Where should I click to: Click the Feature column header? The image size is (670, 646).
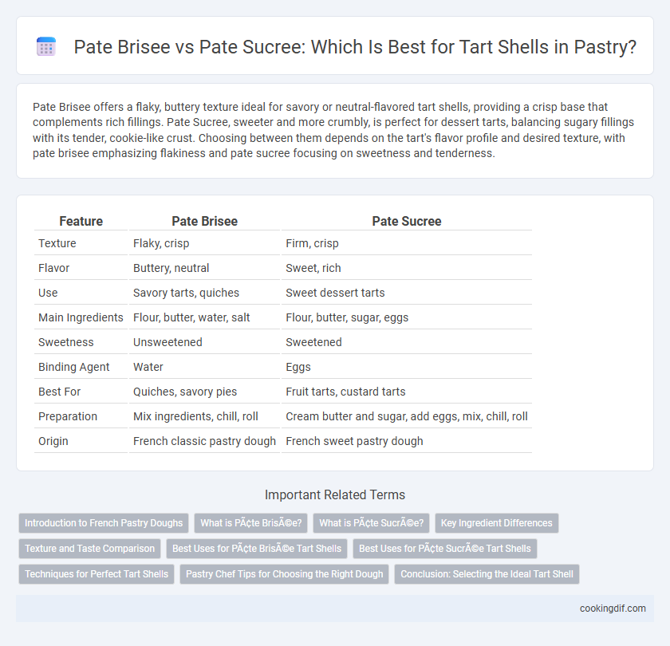pyautogui.click(x=81, y=221)
